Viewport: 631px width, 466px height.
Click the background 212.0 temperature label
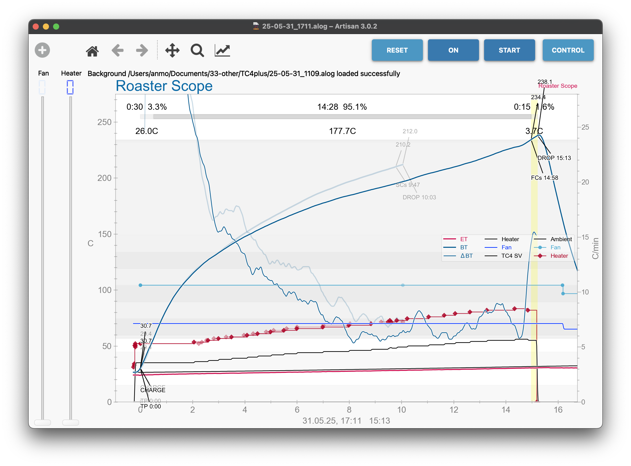(x=410, y=131)
